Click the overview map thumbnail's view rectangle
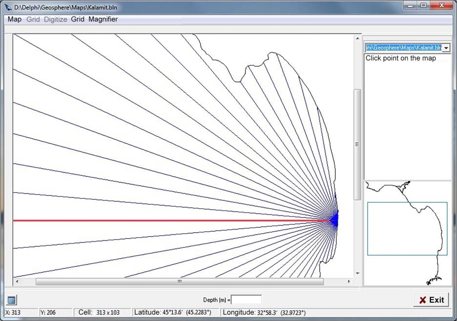The image size is (457, 321). coord(407,229)
